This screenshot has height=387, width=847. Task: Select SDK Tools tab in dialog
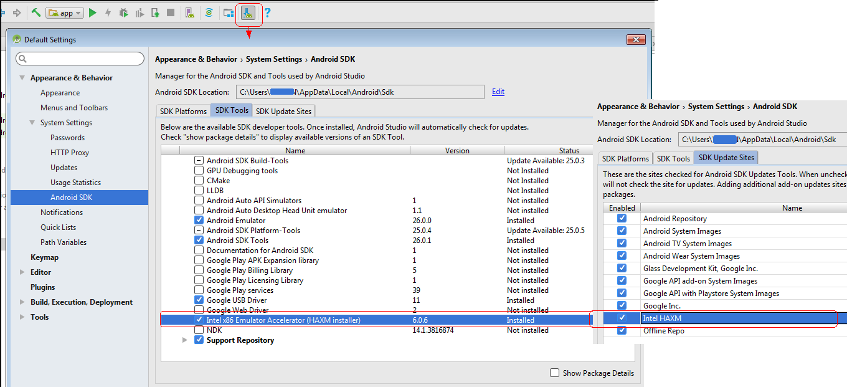232,110
